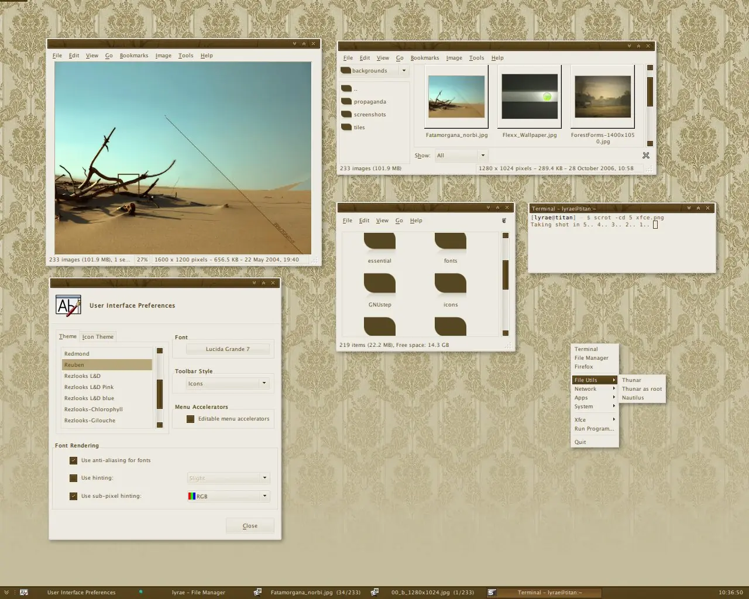This screenshot has width=749, height=599.
Task: Toggle Editable menu accelerators checkbox
Action: [190, 419]
